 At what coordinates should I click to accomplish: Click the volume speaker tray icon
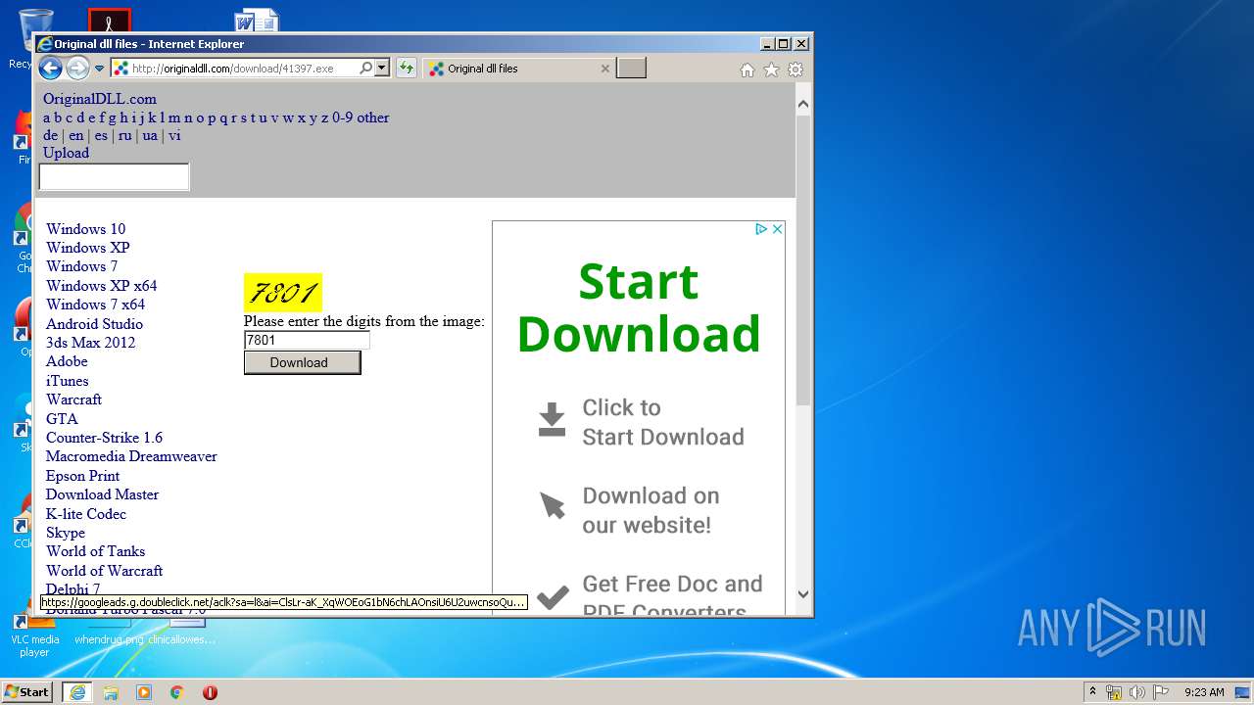[1137, 692]
